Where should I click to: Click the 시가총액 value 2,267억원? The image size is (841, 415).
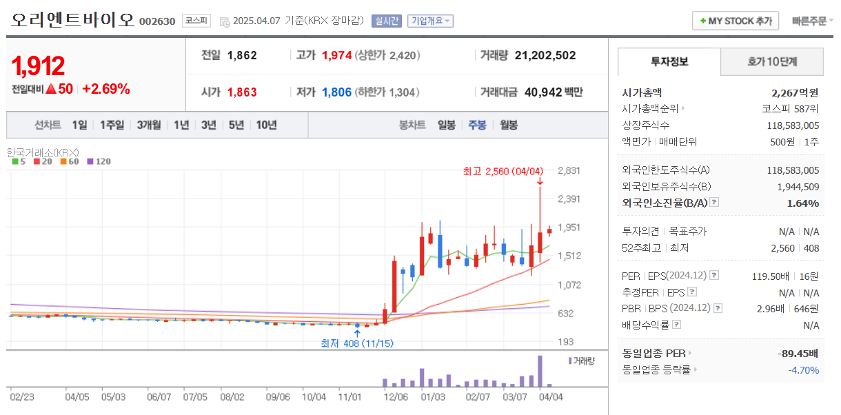coord(796,92)
